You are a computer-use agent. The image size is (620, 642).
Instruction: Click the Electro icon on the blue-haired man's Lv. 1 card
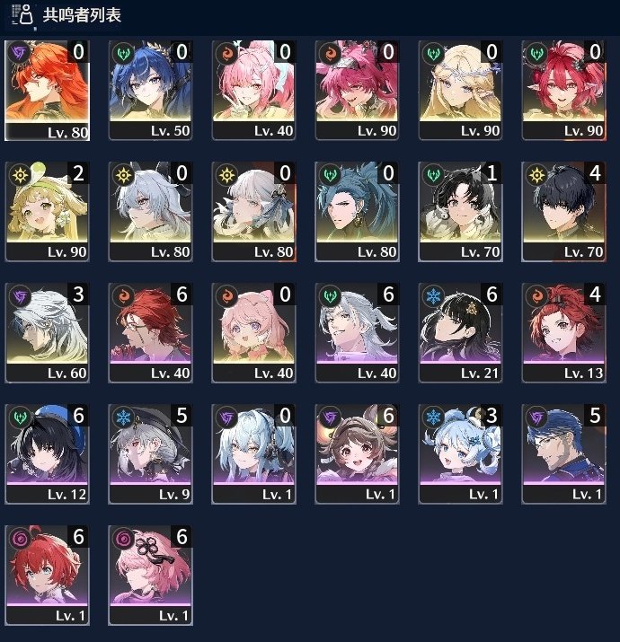pos(536,417)
